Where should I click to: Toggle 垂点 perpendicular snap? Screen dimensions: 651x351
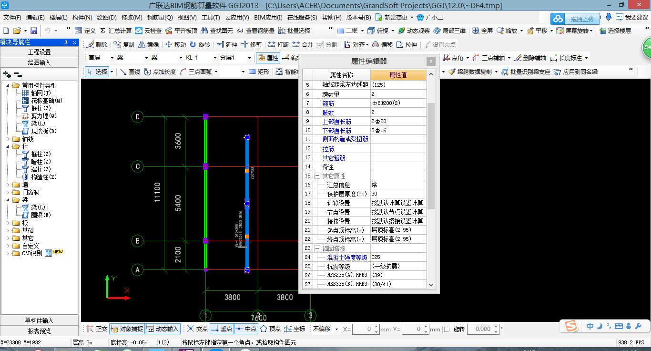click(x=221, y=329)
